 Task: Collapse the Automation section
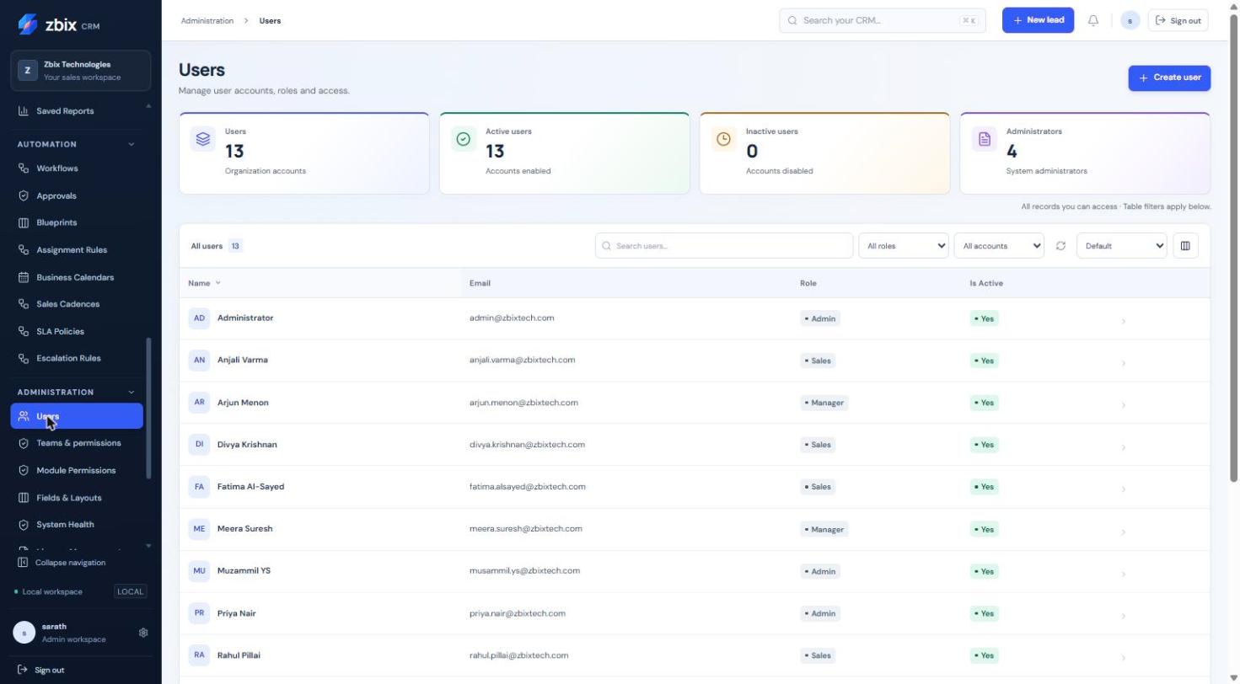[132, 145]
